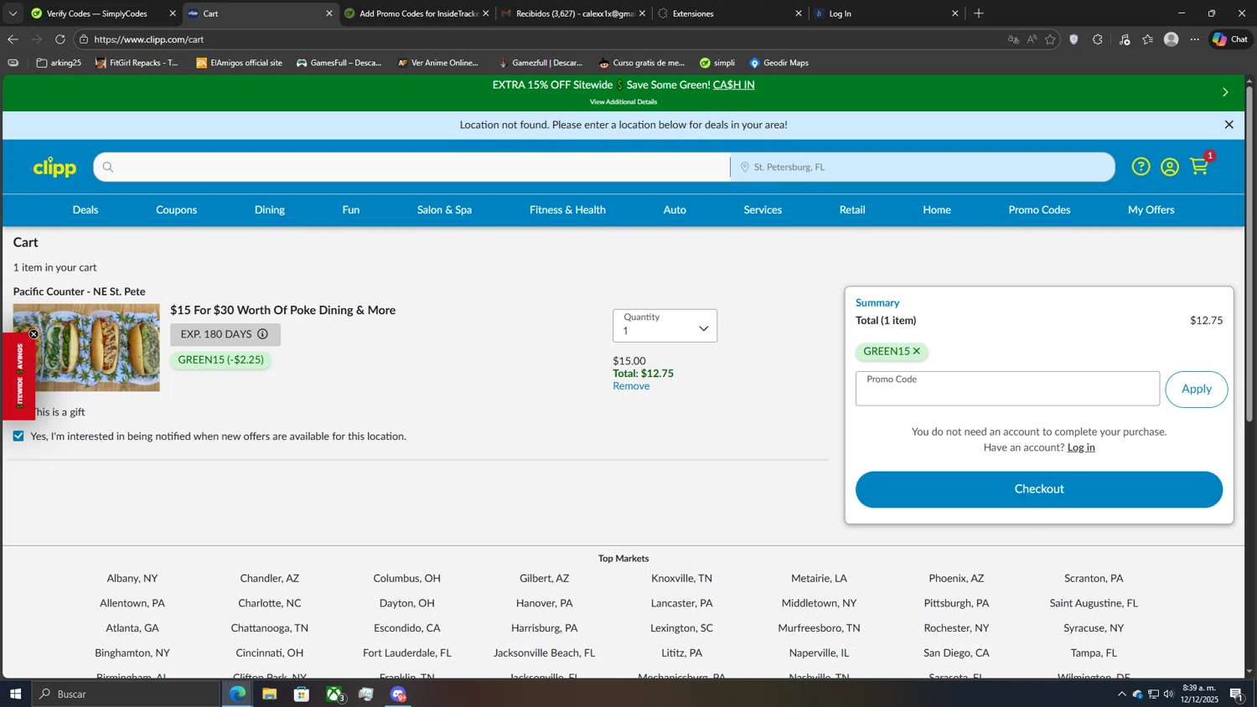Go to My Offers
The image size is (1257, 707).
pos(1151,209)
